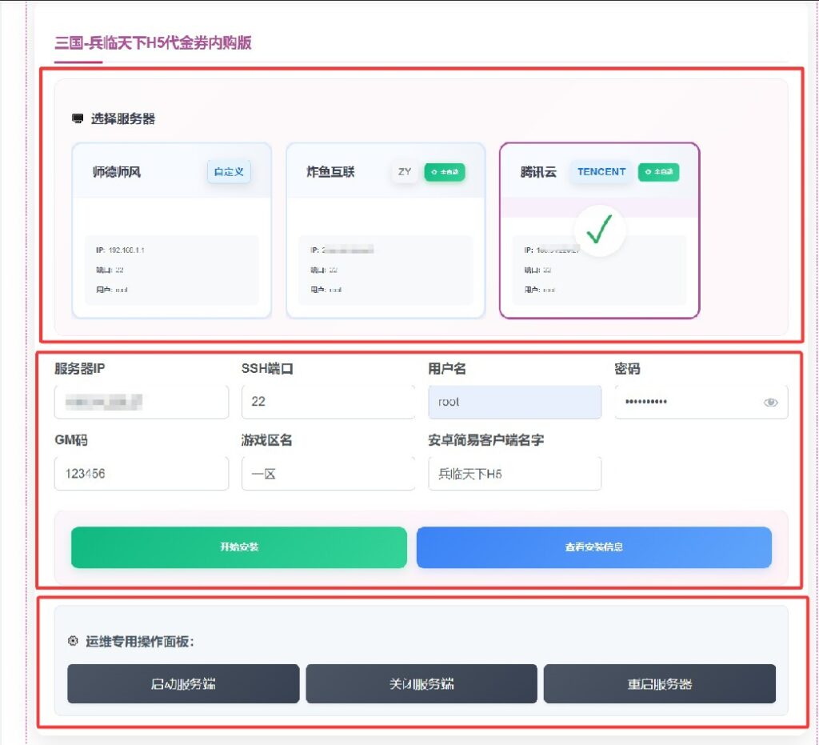Click the TENCENT badge on 腾讯云 card
This screenshot has height=745, width=819.
pyautogui.click(x=600, y=172)
